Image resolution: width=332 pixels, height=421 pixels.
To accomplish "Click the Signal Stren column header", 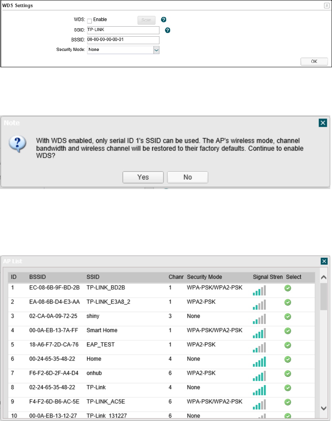I will tap(268, 277).
